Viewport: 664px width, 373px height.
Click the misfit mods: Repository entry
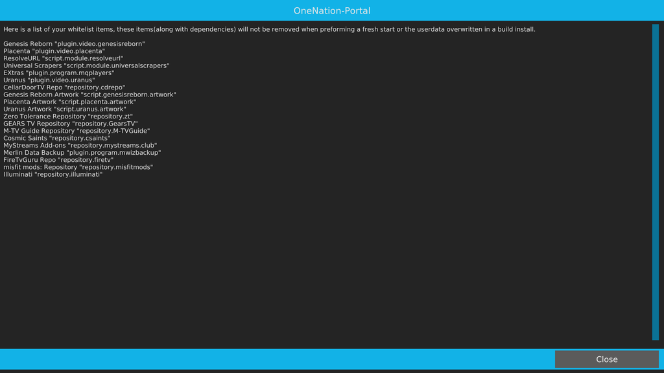(78, 167)
